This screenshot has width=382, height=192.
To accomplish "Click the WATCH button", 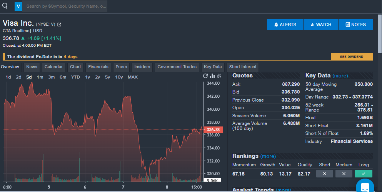I will pyautogui.click(x=321, y=25).
